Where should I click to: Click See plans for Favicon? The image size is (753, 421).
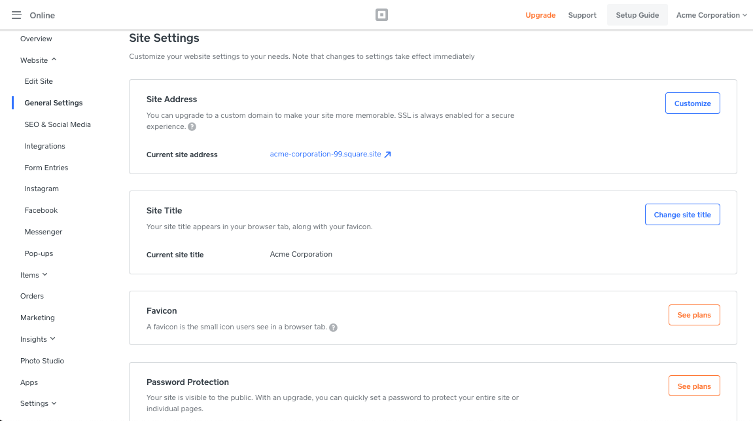click(x=694, y=315)
